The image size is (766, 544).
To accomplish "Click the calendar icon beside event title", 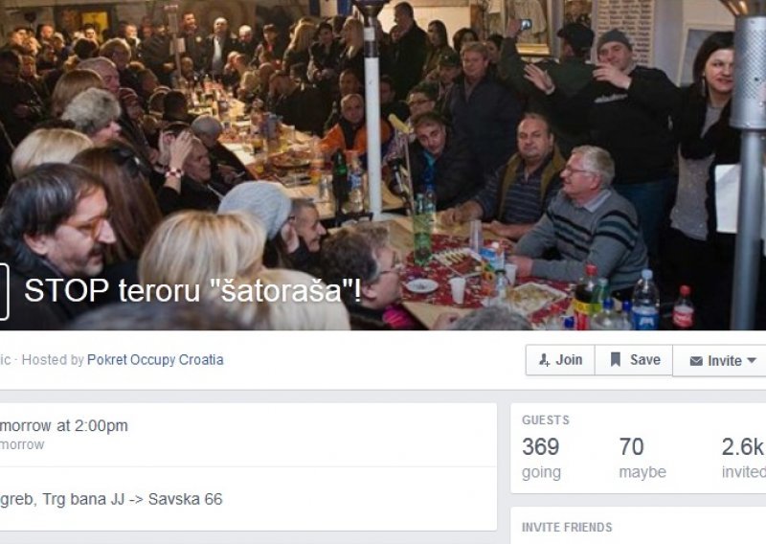I will (4, 292).
